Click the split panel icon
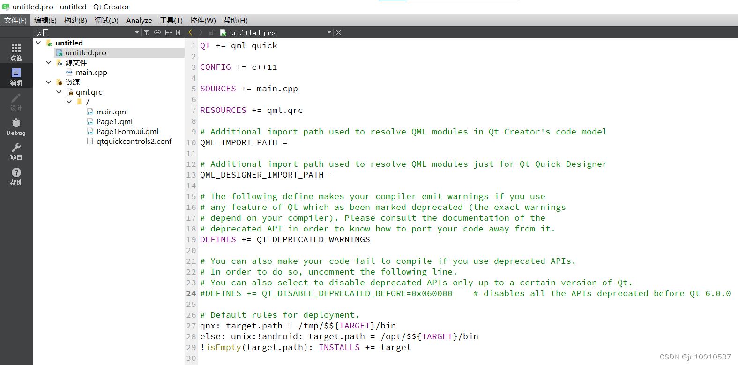The image size is (738, 365). 168,32
